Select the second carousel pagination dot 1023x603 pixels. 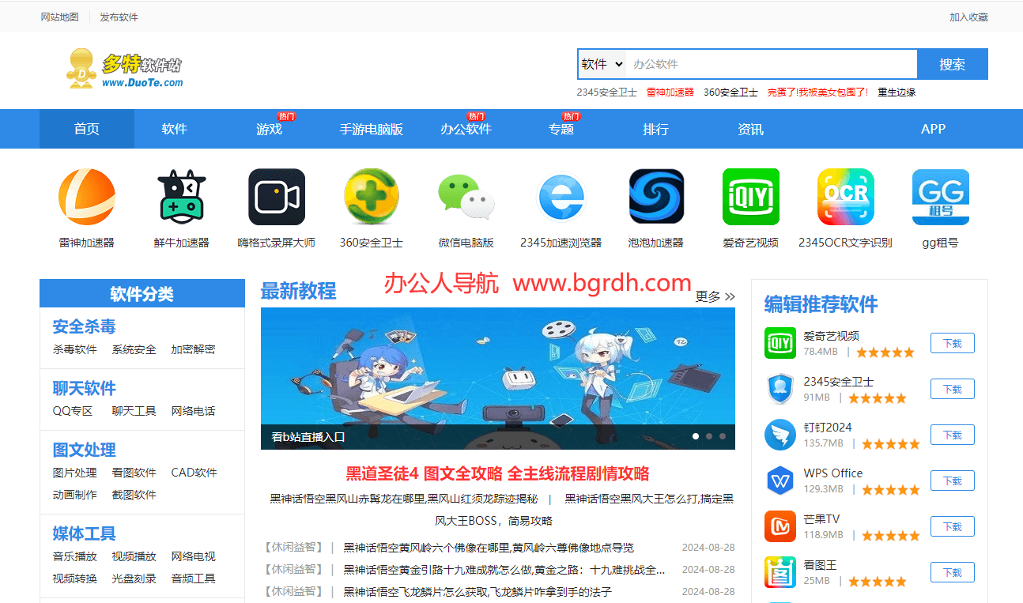[708, 435]
